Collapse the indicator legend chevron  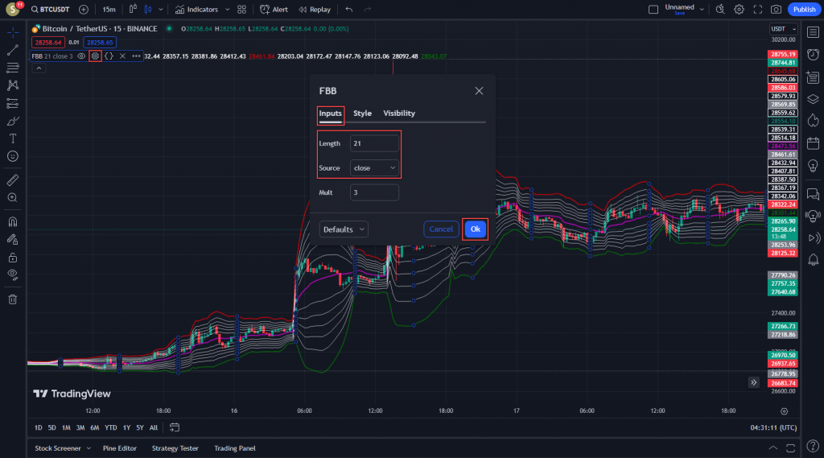coord(39,68)
